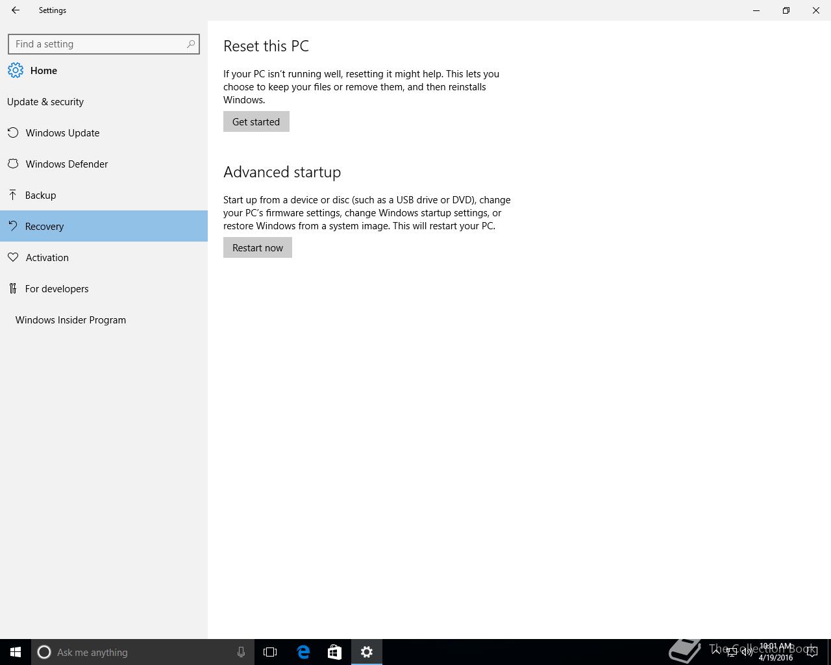Open the Home label in the sidebar

[43, 70]
